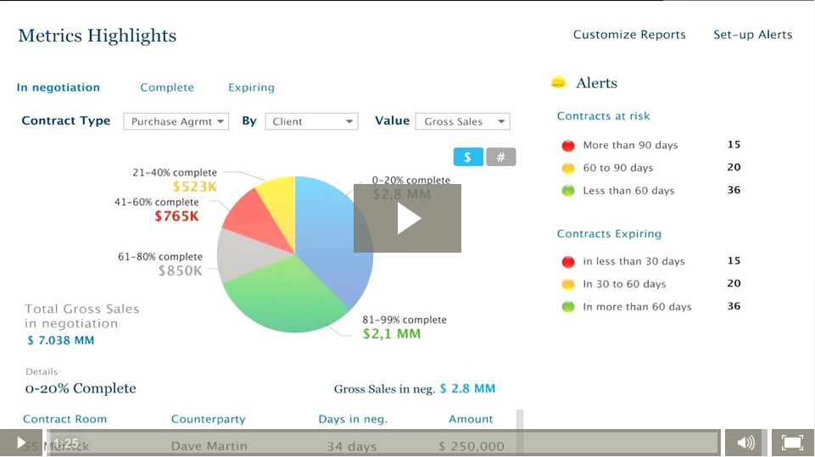Image resolution: width=815 pixels, height=457 pixels.
Task: Click the Gross Sales in neg. $ 2.8 MM value
Action: [467, 388]
